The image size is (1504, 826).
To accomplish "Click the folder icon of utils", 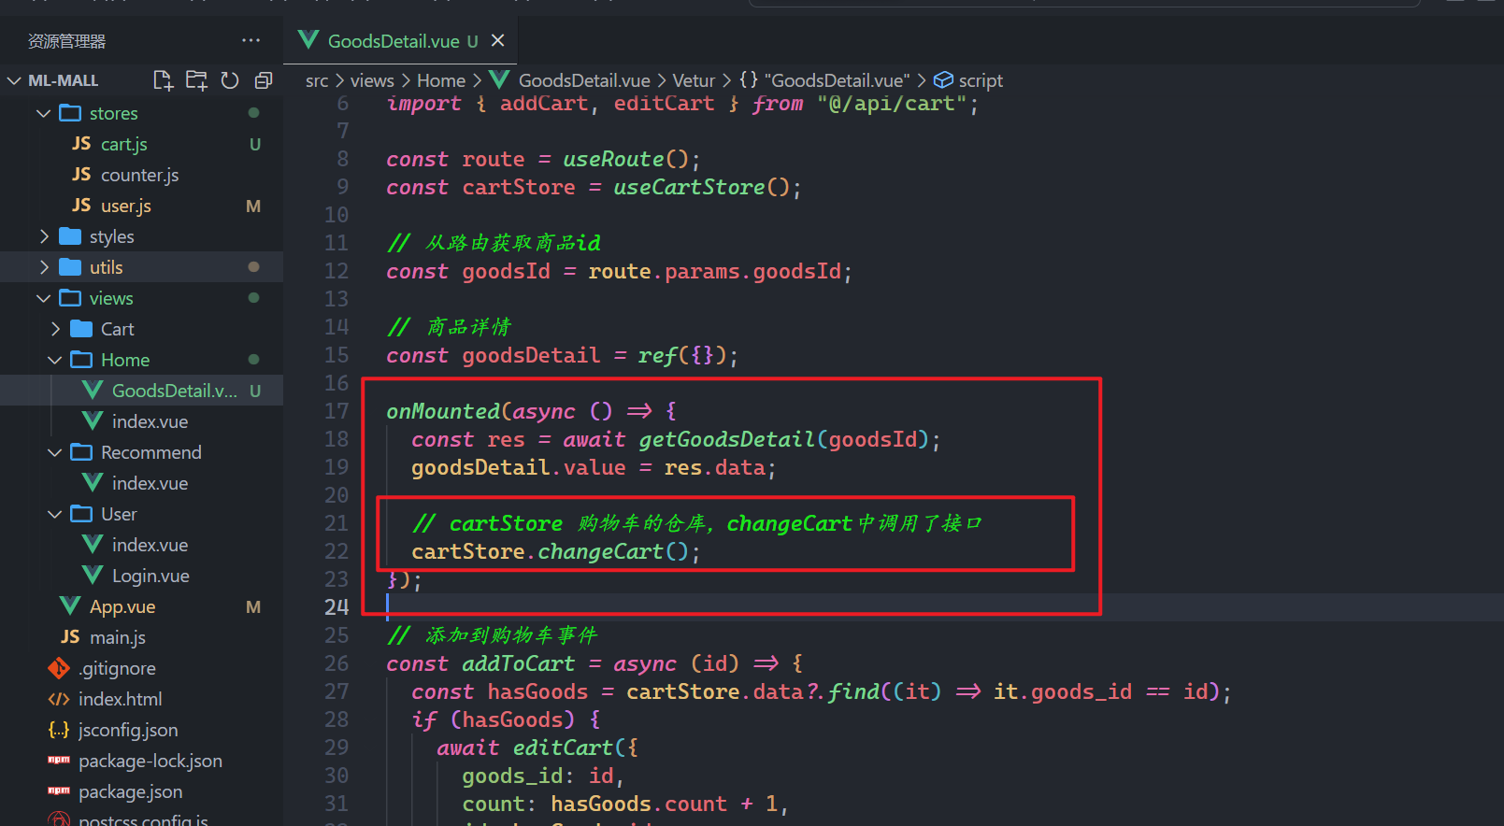I will click(x=70, y=267).
